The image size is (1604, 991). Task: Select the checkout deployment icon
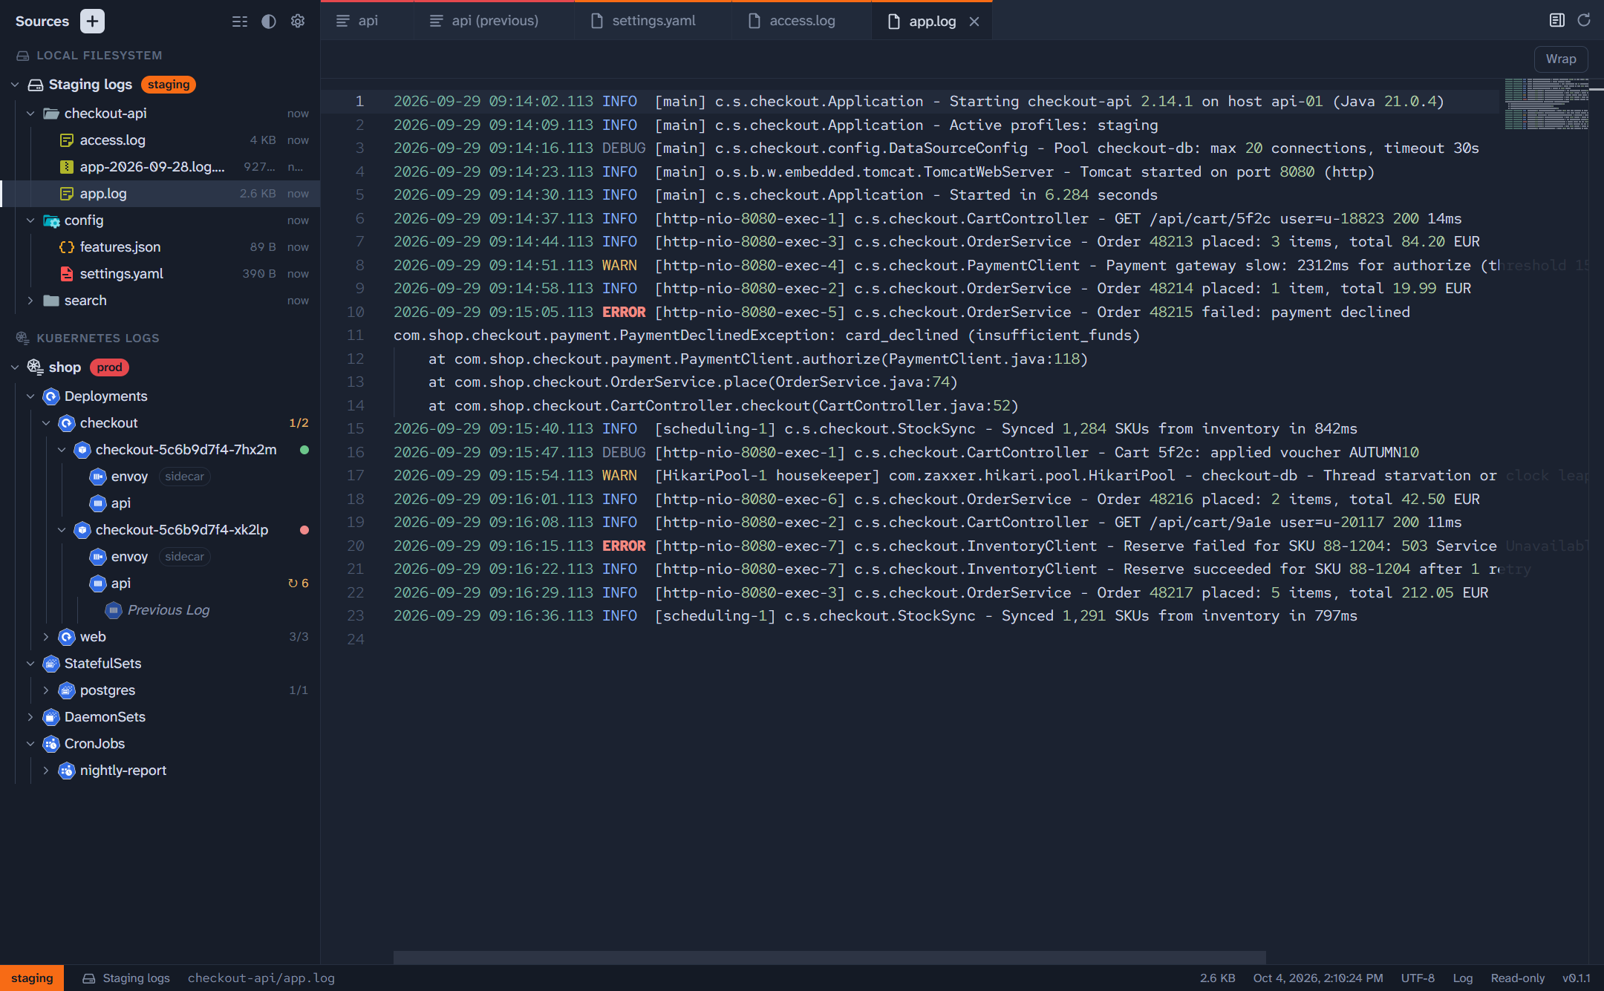click(x=67, y=423)
